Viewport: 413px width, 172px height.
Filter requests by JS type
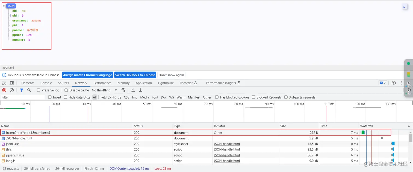pyautogui.click(x=120, y=97)
